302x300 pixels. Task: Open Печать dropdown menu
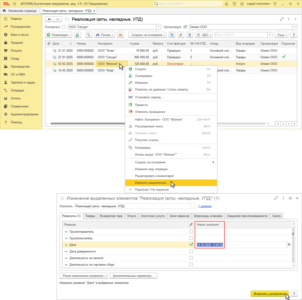105,35
